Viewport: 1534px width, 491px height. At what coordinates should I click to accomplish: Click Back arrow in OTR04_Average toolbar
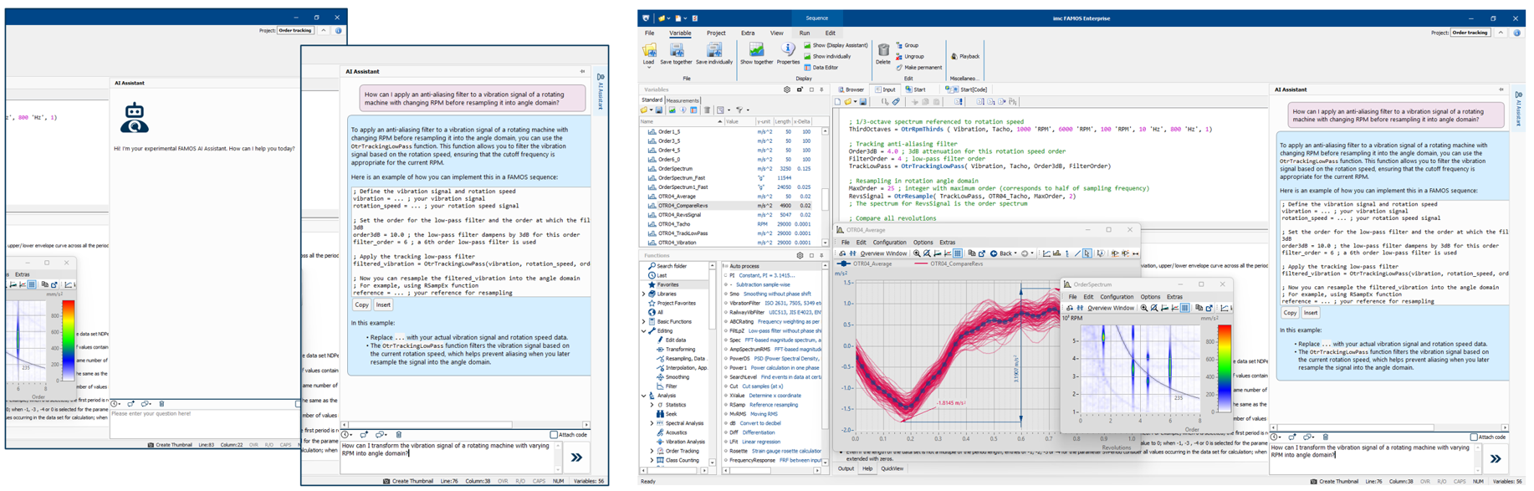pyautogui.click(x=1002, y=253)
